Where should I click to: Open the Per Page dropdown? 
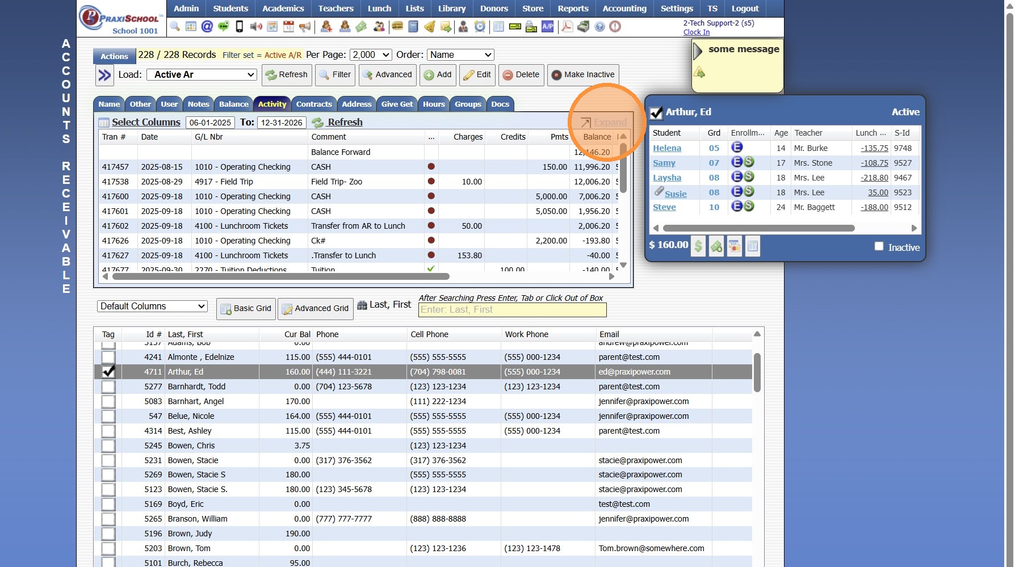pos(371,55)
